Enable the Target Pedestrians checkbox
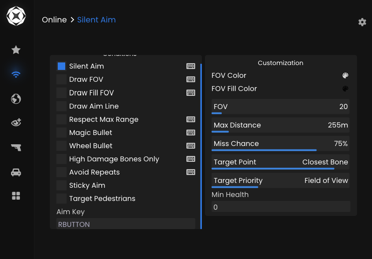The image size is (372, 259). click(61, 198)
